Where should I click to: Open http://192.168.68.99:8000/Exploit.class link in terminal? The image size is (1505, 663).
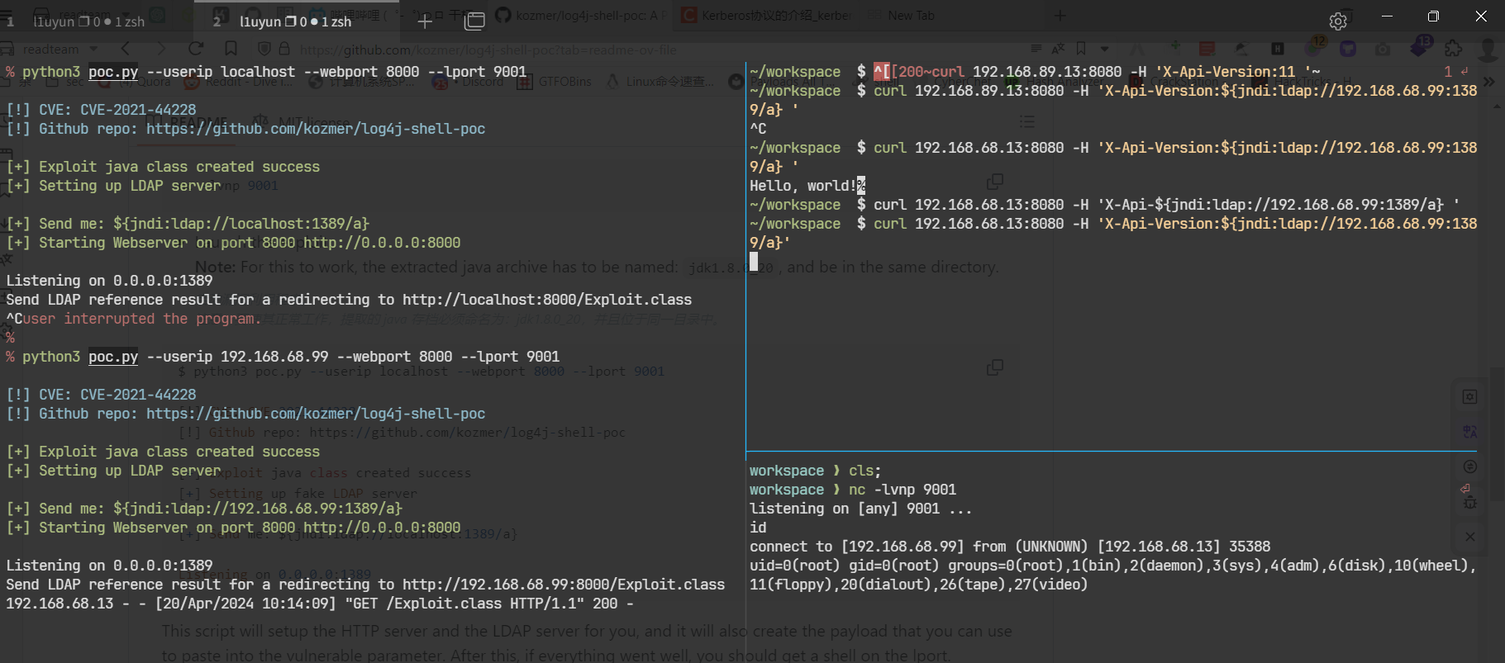coord(564,585)
